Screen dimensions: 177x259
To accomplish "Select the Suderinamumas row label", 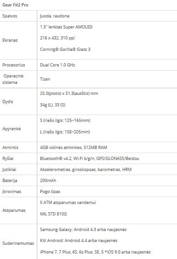I will (18, 243).
